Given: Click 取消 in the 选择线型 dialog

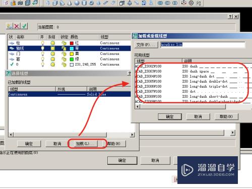Looking at the screenshot, I should (57, 144).
